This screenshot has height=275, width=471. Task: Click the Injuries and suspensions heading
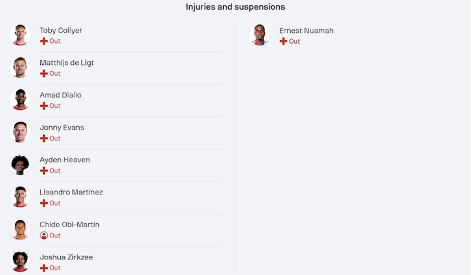[x=235, y=7]
